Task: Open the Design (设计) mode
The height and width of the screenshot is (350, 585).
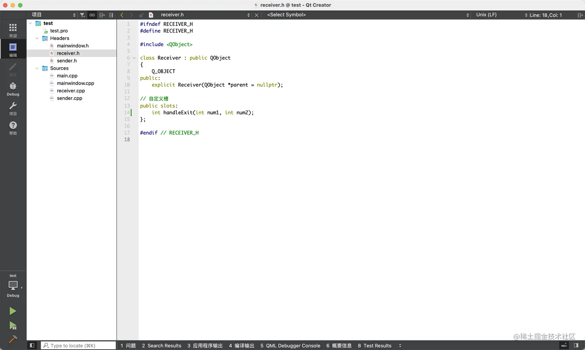Action: coord(13,69)
